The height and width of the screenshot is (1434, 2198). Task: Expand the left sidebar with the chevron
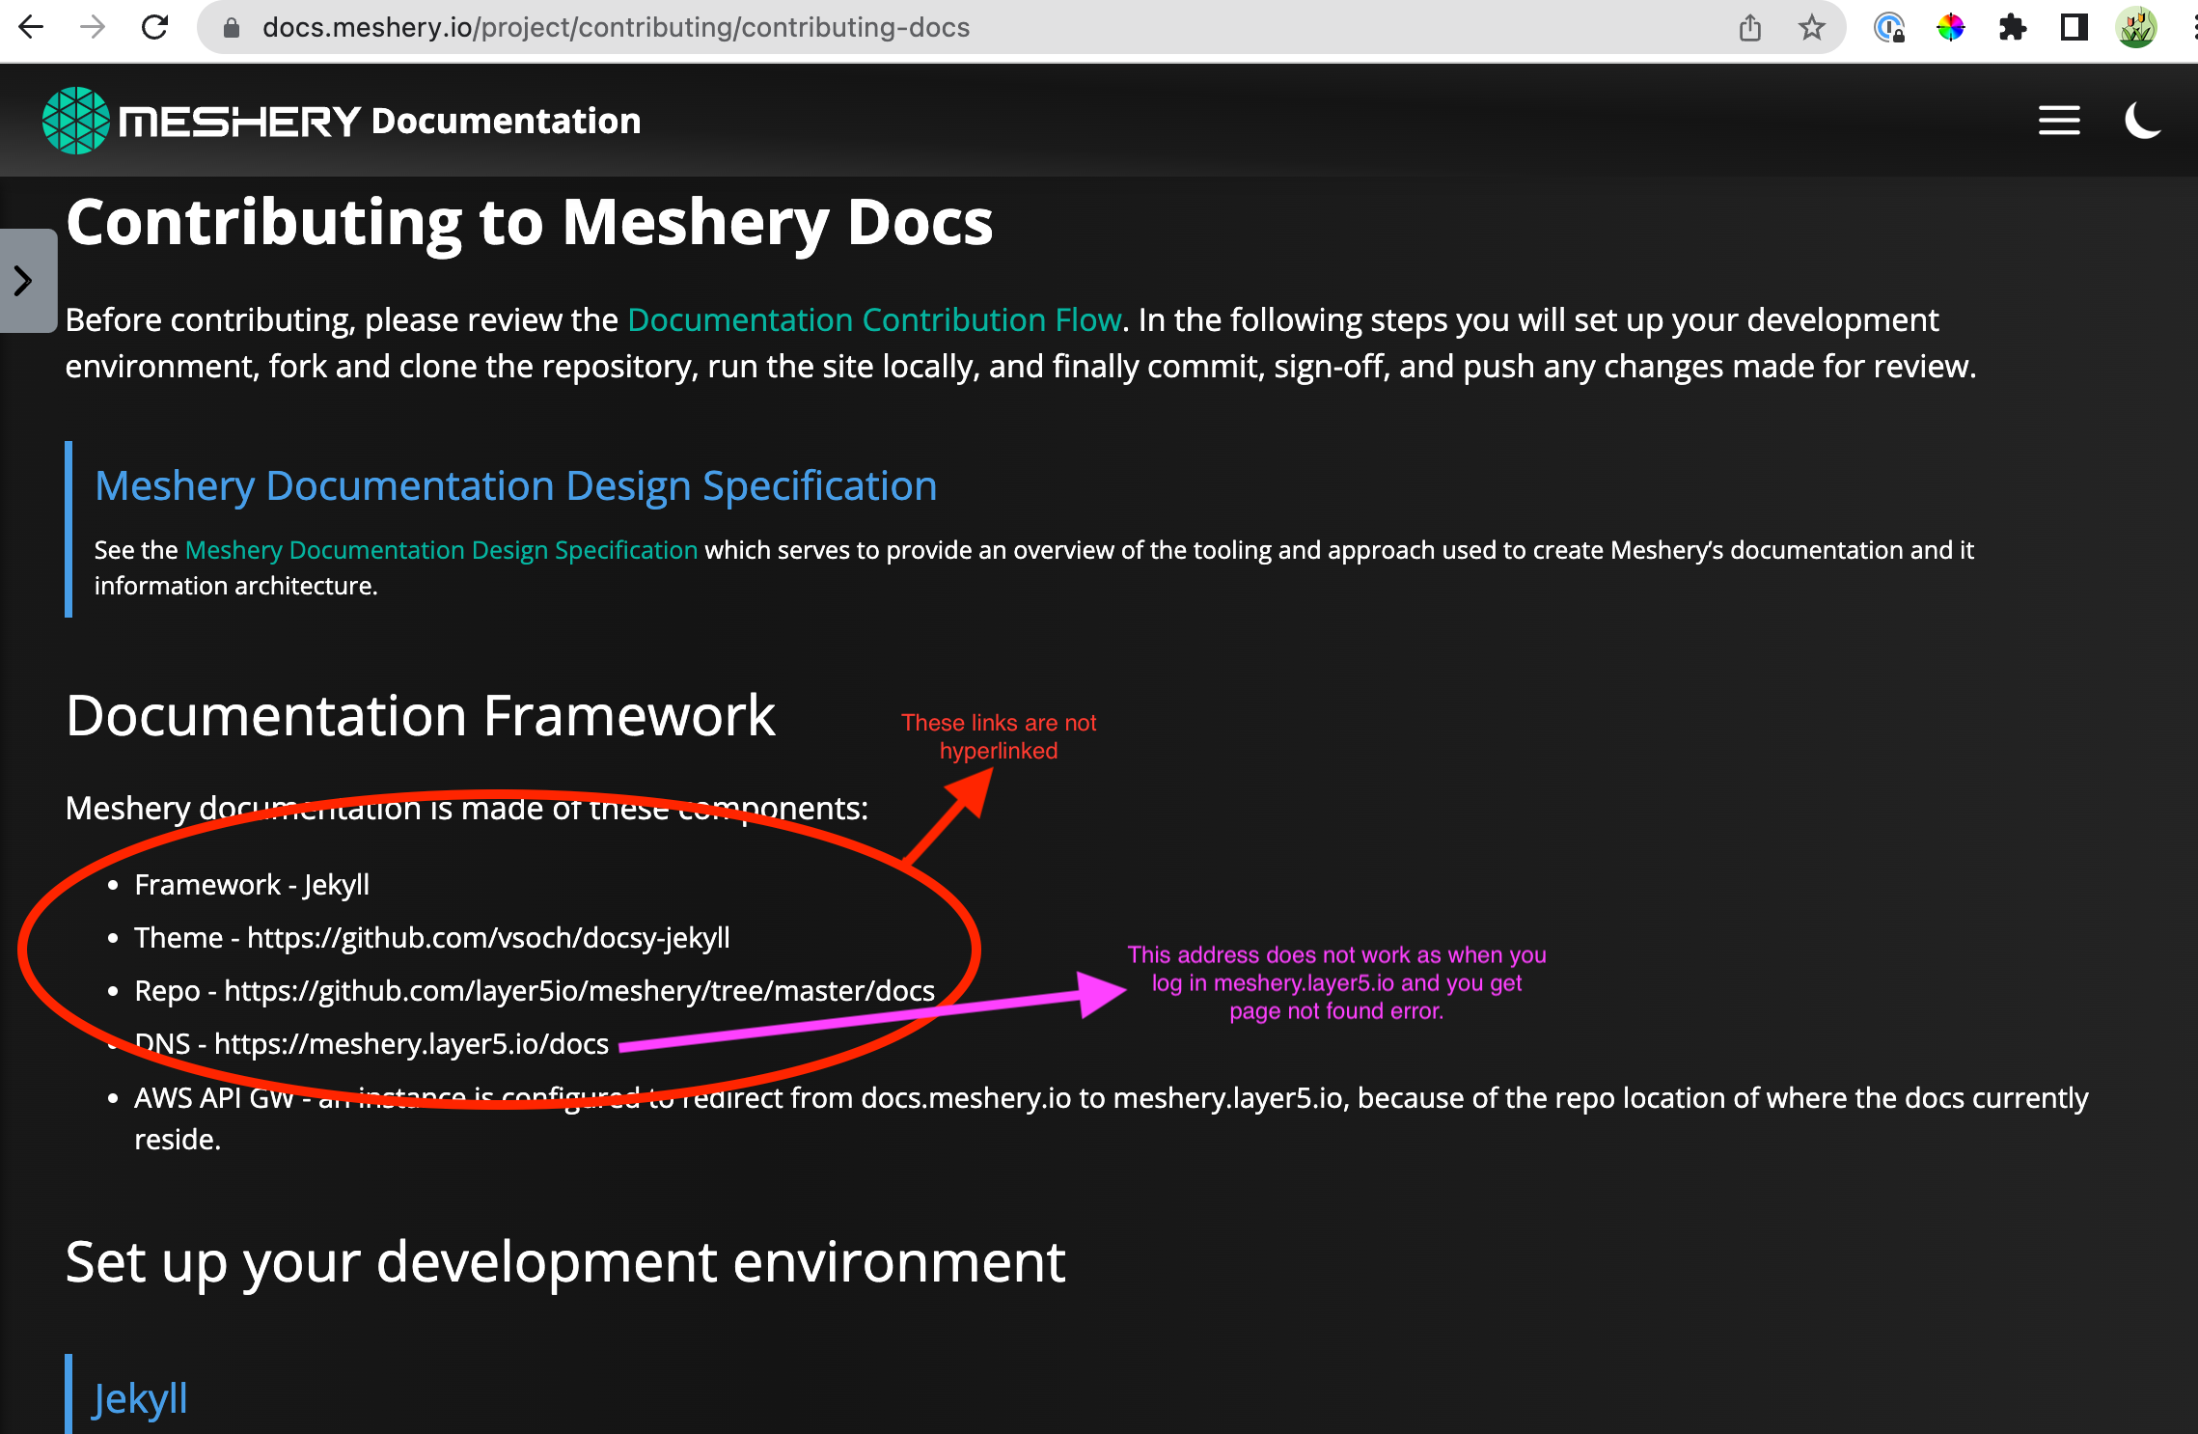[22, 281]
